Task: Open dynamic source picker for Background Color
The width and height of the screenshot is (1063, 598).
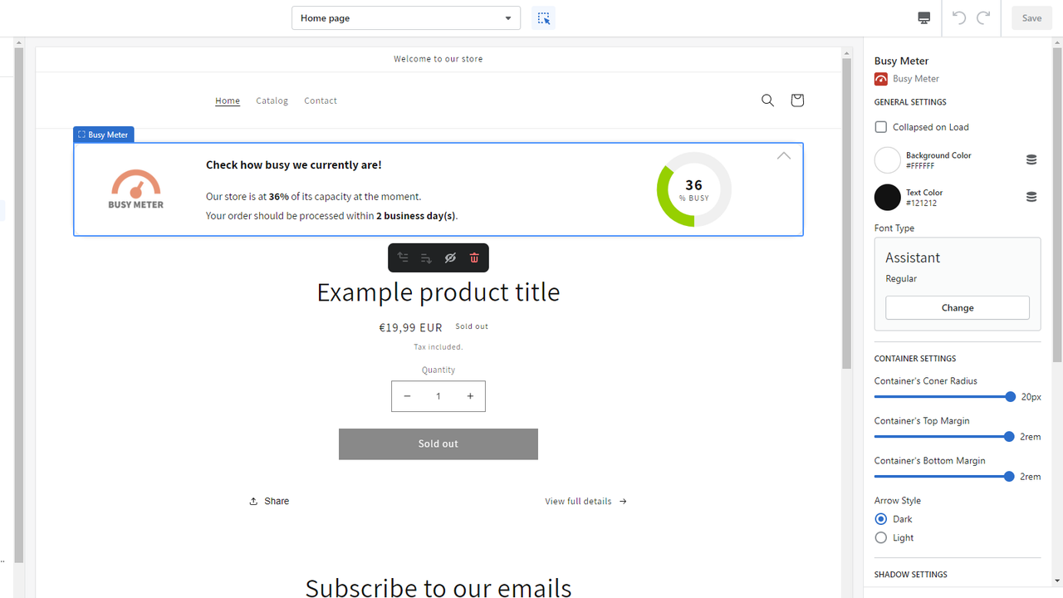Action: 1031,159
